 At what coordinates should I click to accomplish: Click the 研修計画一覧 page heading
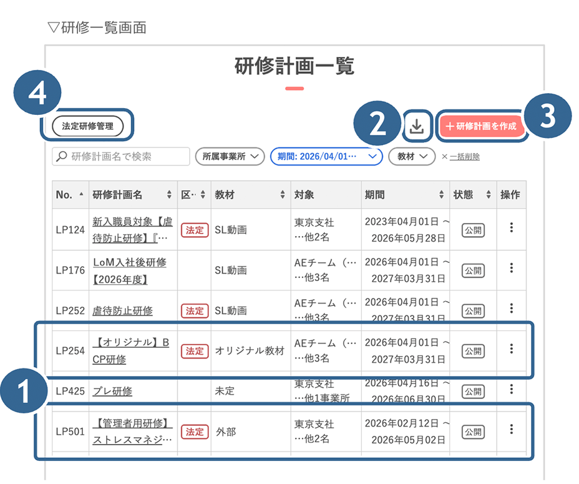[294, 66]
